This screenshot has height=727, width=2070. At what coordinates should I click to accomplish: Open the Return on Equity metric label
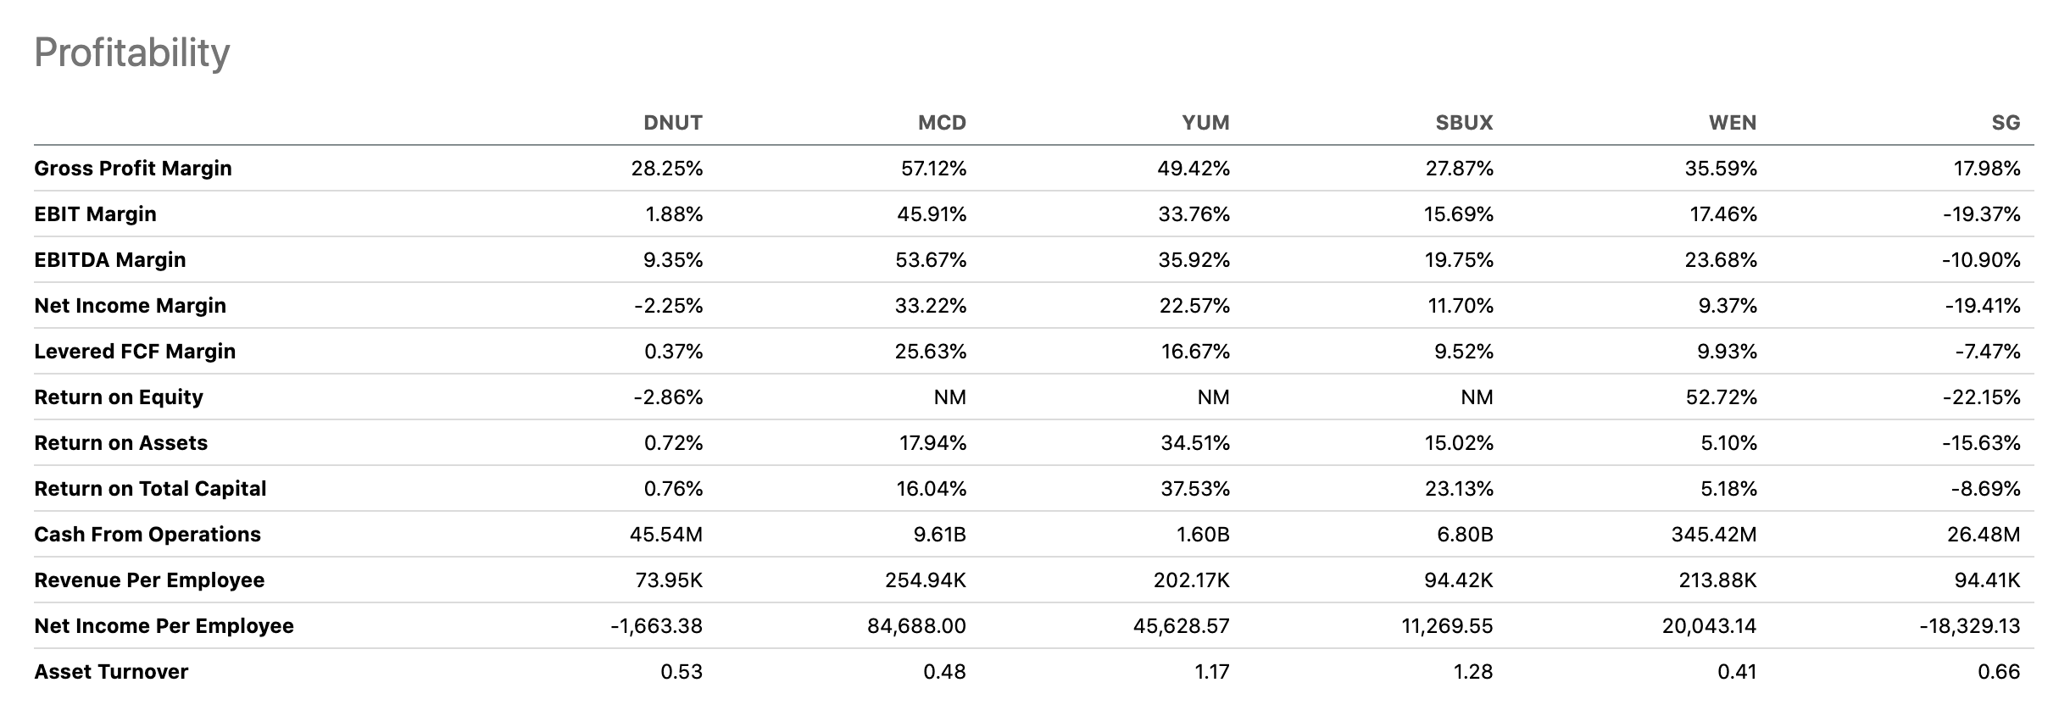[x=119, y=397]
